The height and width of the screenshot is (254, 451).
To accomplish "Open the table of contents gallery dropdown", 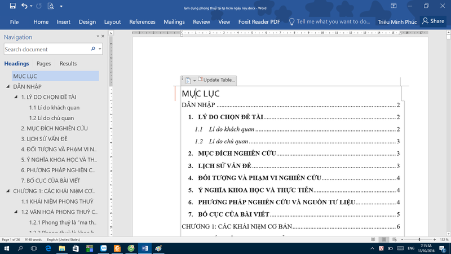I will coord(189,81).
